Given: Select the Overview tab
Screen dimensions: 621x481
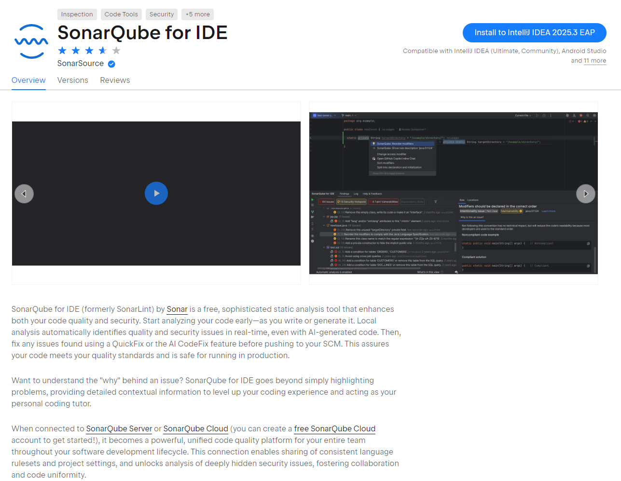Looking at the screenshot, I should 28,80.
